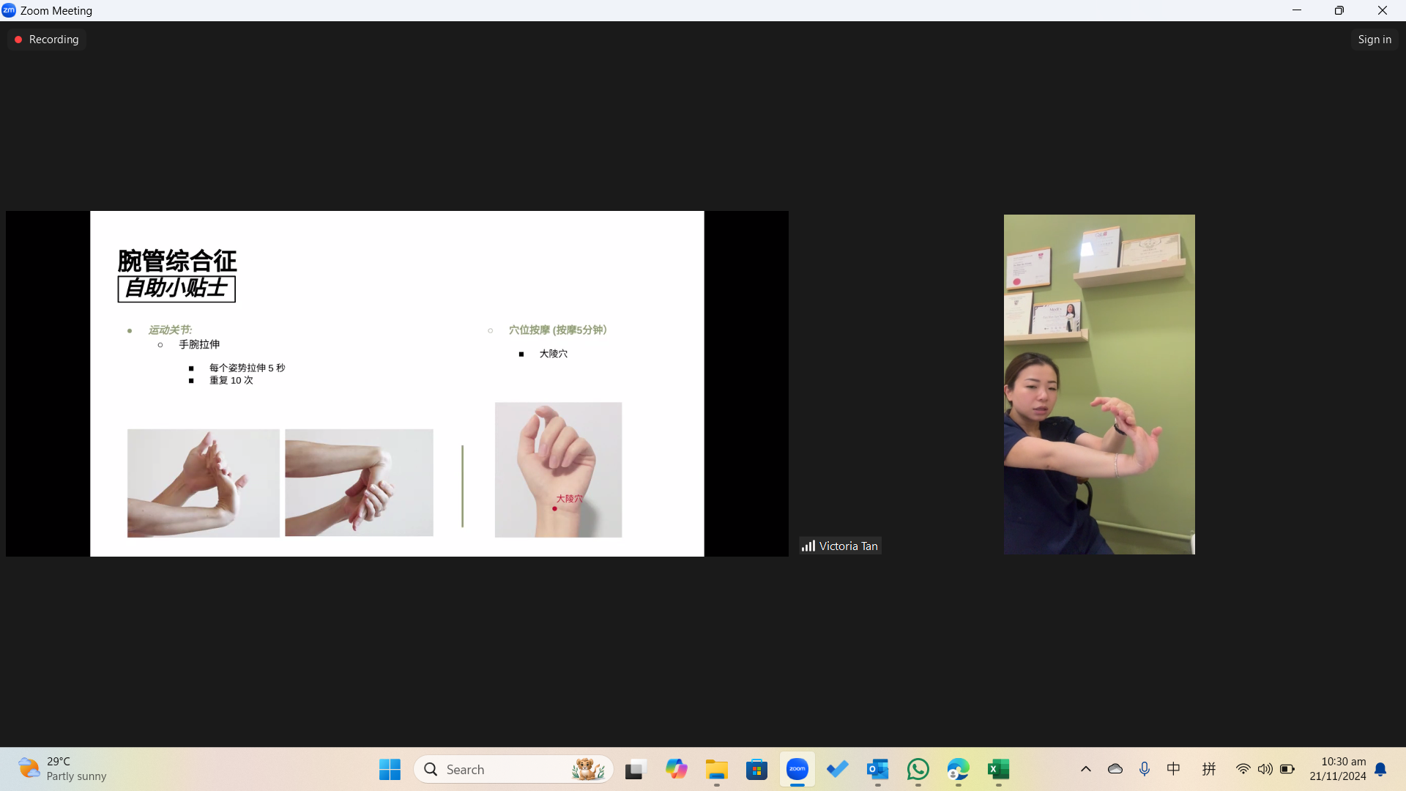
Task: Open the Zoom icon in taskbar
Action: pos(797,769)
